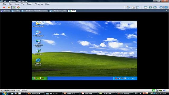Click the hard disk status icon in VMware status bar
The image size is (169, 95).
coord(154,90)
